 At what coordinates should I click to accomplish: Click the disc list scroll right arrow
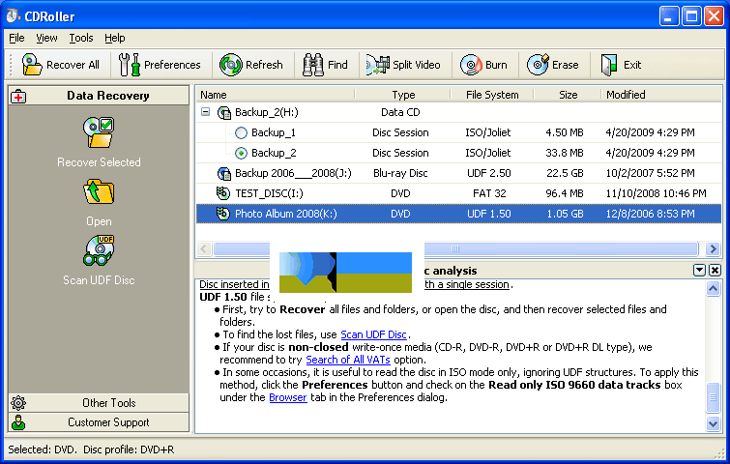713,249
